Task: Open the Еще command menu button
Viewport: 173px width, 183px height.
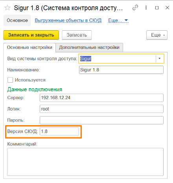Action: (157, 35)
